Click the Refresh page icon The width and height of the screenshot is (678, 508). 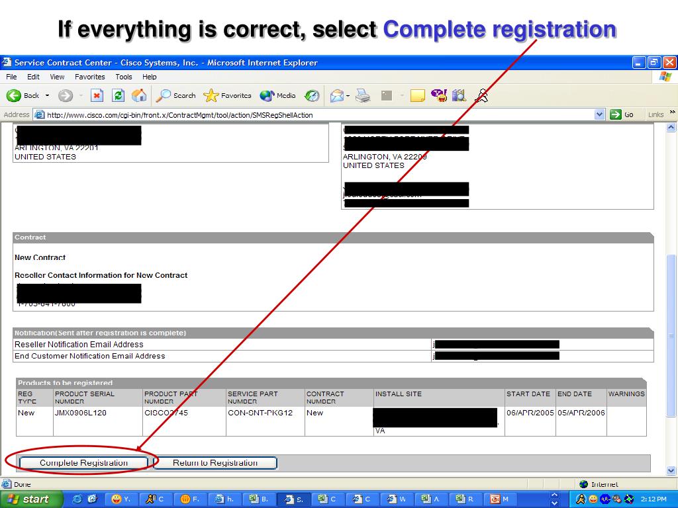(118, 95)
